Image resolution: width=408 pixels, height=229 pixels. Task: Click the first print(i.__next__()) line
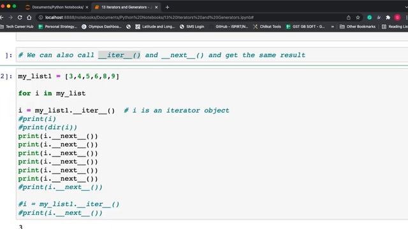[x=58, y=136]
